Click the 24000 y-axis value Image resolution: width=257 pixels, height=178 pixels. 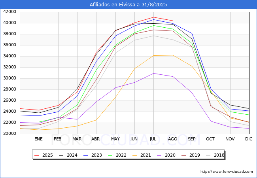[9, 112]
